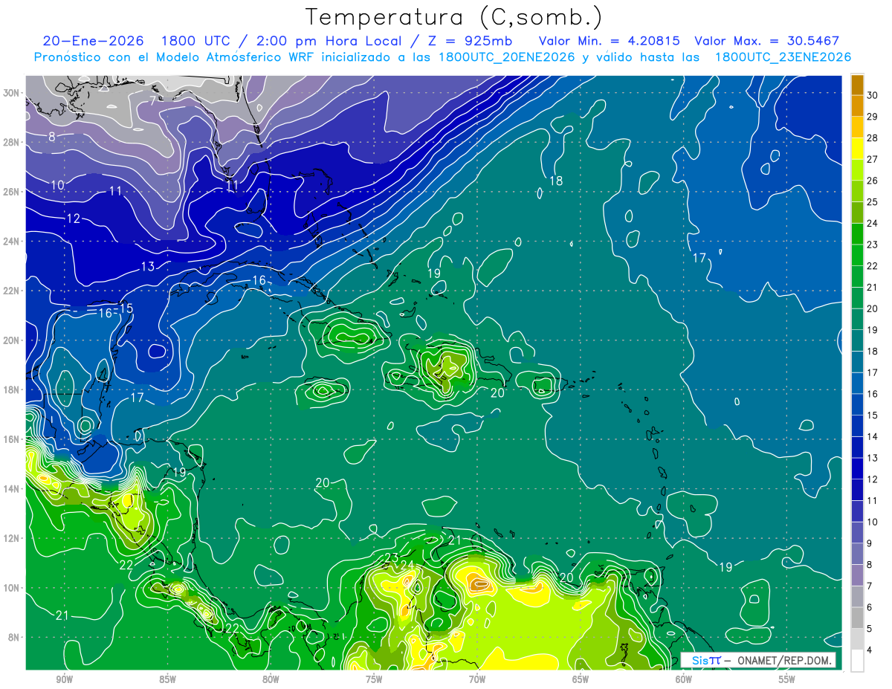Click the "80W" longitude axis label
Screen dimensions: 892x689
(271, 679)
